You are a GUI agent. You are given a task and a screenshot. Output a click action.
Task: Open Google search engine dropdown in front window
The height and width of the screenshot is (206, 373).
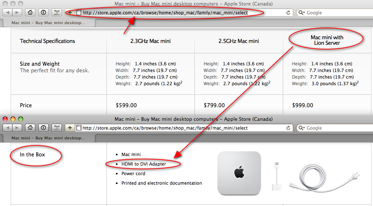coord(302,128)
